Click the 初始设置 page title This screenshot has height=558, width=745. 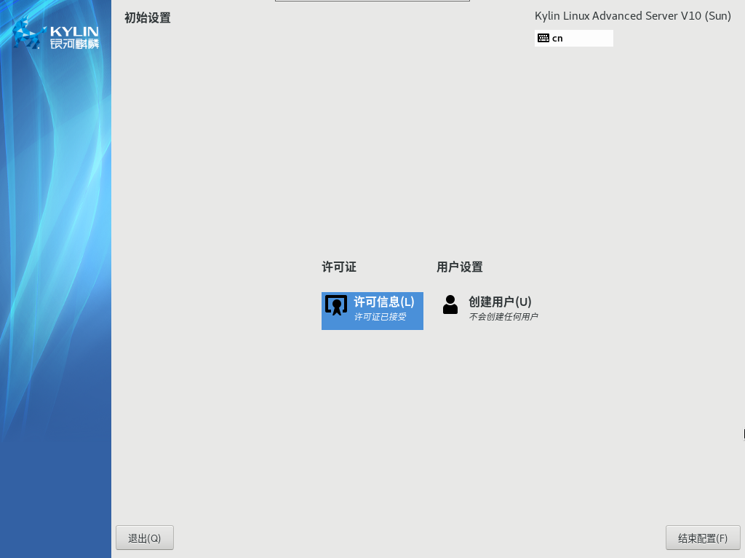click(148, 17)
